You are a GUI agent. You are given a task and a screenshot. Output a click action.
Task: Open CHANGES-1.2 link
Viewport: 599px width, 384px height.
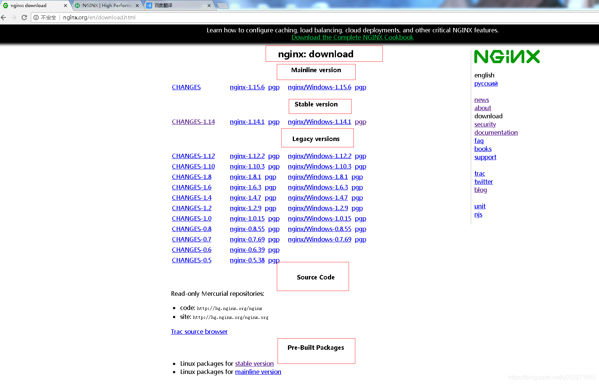(192, 208)
